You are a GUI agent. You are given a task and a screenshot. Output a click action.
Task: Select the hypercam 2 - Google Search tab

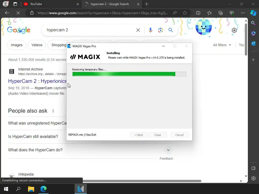[110, 4]
